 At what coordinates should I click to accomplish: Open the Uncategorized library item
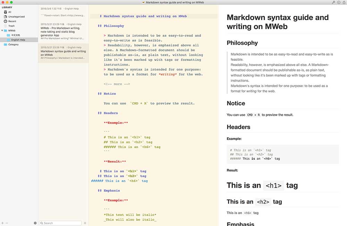(16, 17)
